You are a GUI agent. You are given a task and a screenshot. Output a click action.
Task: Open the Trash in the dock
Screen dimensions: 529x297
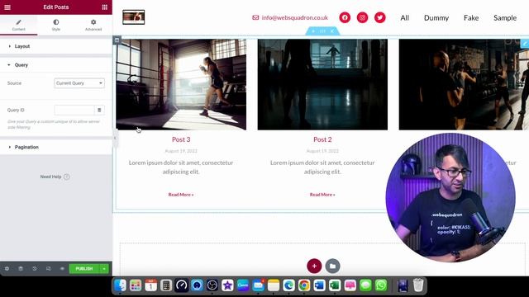[418, 285]
